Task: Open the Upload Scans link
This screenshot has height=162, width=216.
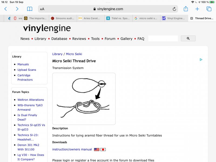Action: (27, 70)
